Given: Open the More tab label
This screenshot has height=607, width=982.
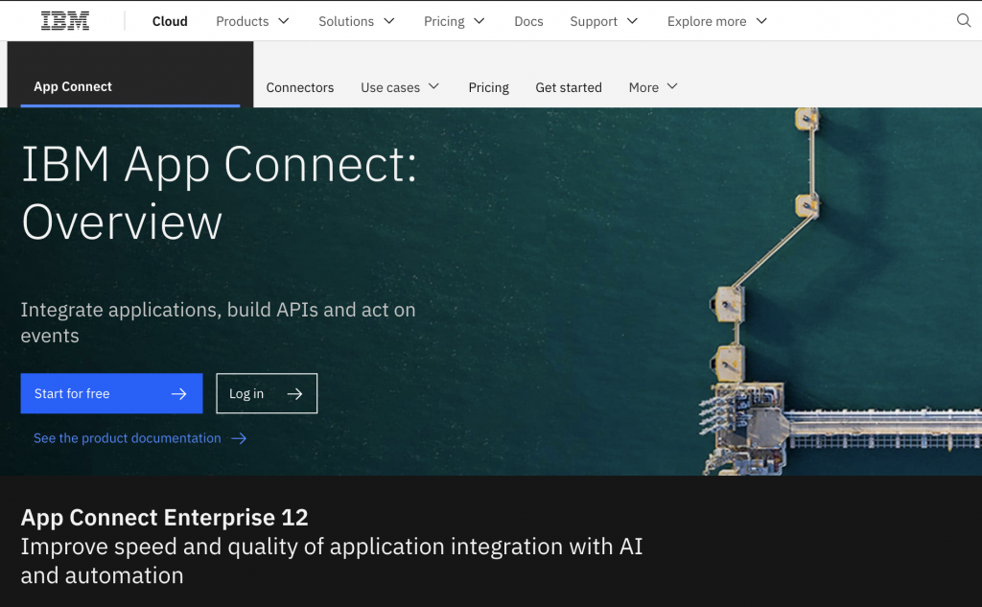Looking at the screenshot, I should pyautogui.click(x=643, y=87).
